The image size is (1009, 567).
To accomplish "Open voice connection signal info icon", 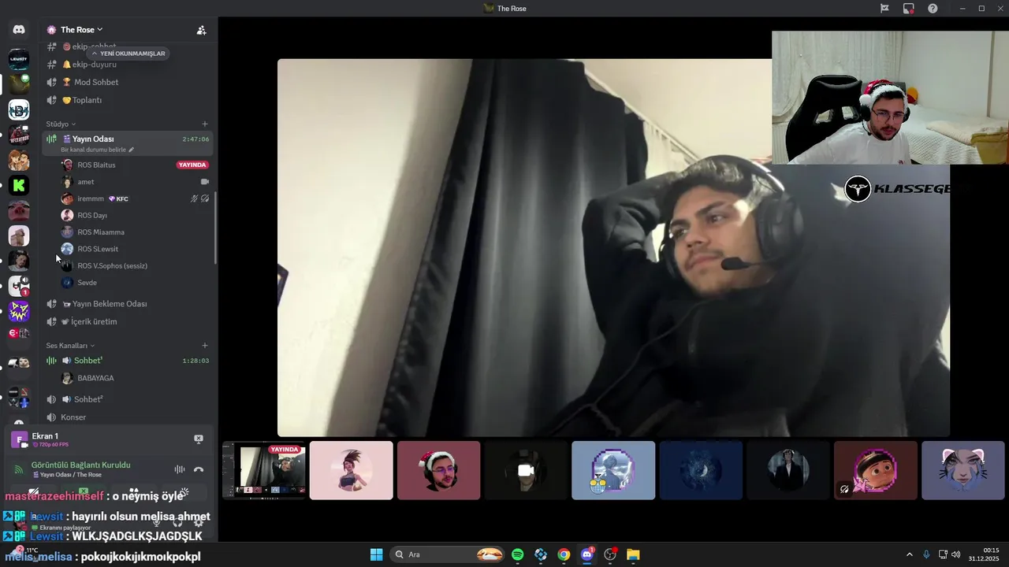I will [x=19, y=469].
